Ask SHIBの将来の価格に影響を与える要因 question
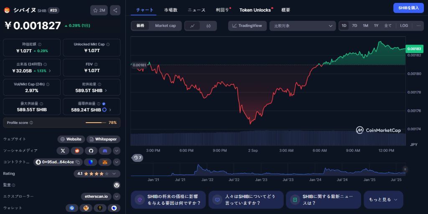Viewport: 428px width, 214px height. [168, 199]
